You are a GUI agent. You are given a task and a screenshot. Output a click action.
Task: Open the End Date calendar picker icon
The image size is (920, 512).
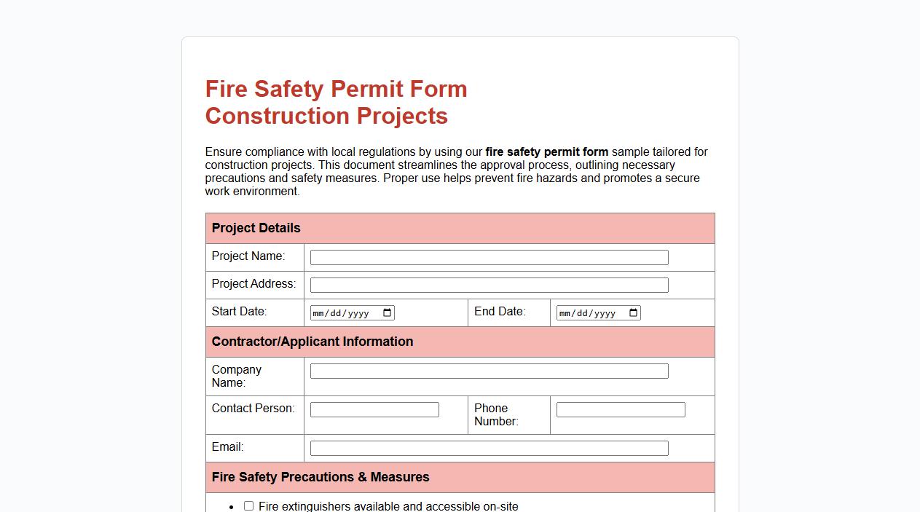coord(632,312)
